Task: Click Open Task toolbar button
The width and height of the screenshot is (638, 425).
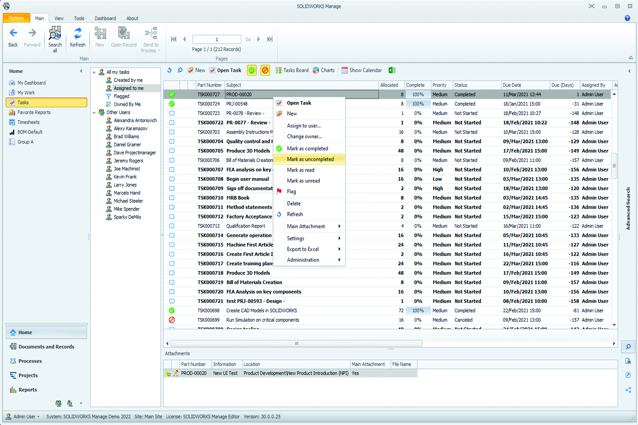Action: [x=226, y=70]
